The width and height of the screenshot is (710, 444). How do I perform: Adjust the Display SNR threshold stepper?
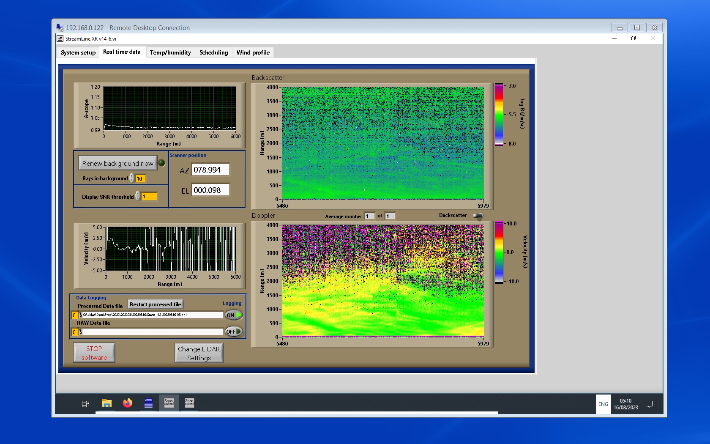click(138, 196)
